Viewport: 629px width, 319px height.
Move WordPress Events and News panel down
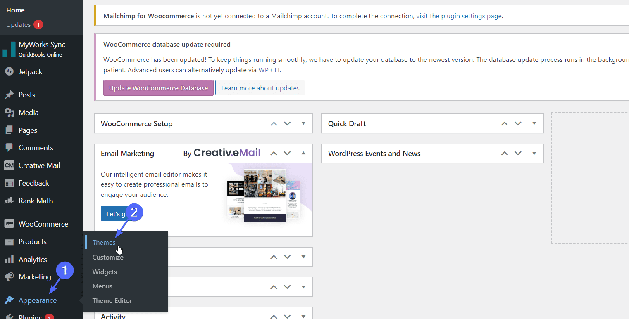[518, 153]
